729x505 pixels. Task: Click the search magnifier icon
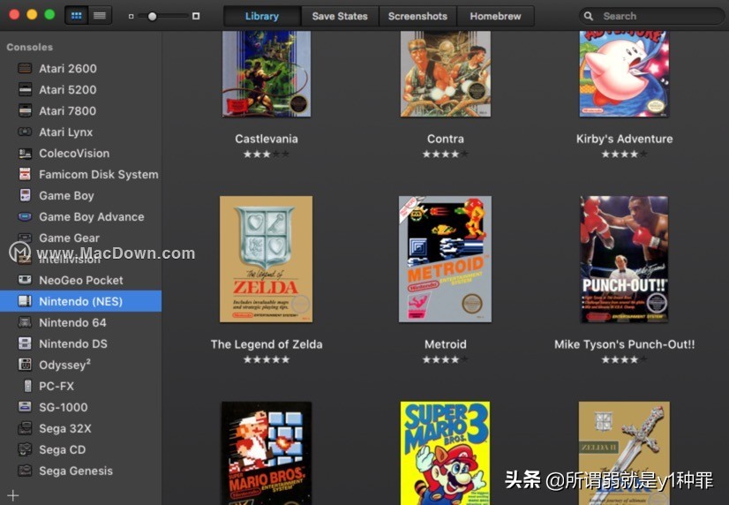(x=589, y=16)
